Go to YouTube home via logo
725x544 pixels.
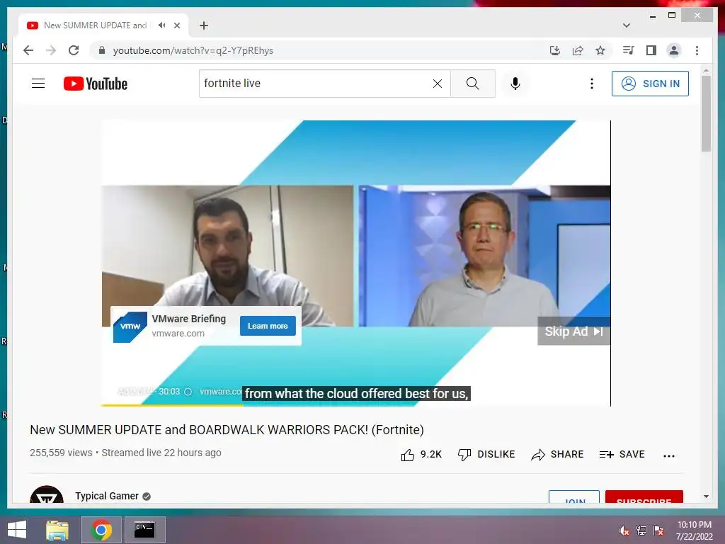point(96,84)
